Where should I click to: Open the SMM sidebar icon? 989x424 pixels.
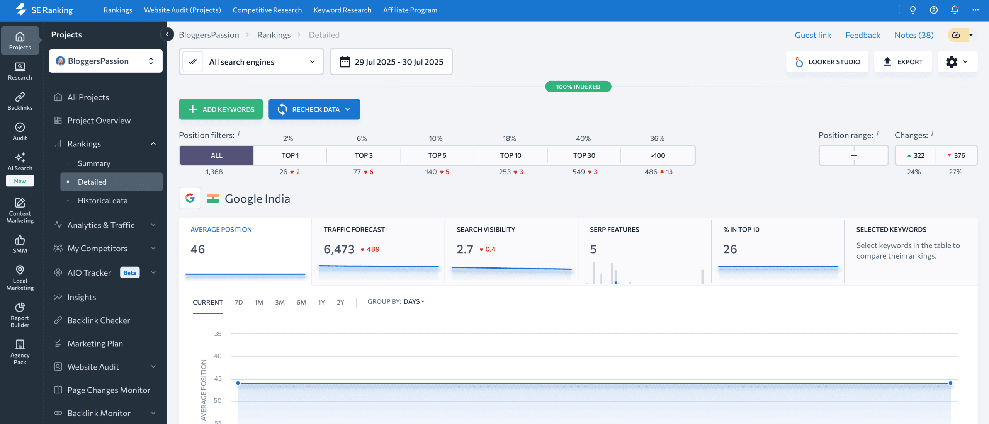coord(20,244)
